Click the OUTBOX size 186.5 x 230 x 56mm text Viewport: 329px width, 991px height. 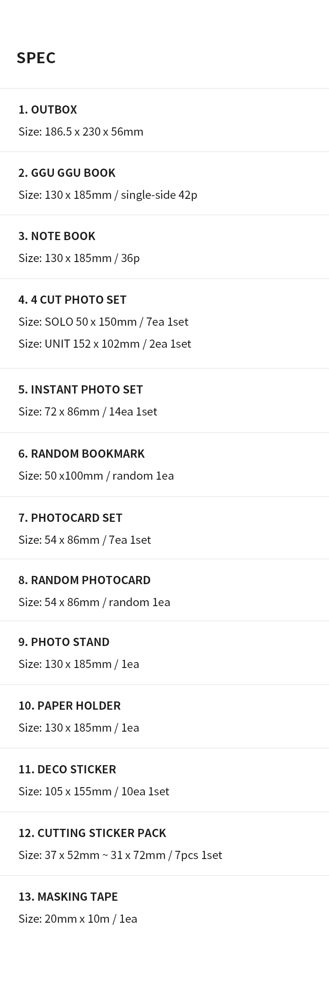pos(81,132)
